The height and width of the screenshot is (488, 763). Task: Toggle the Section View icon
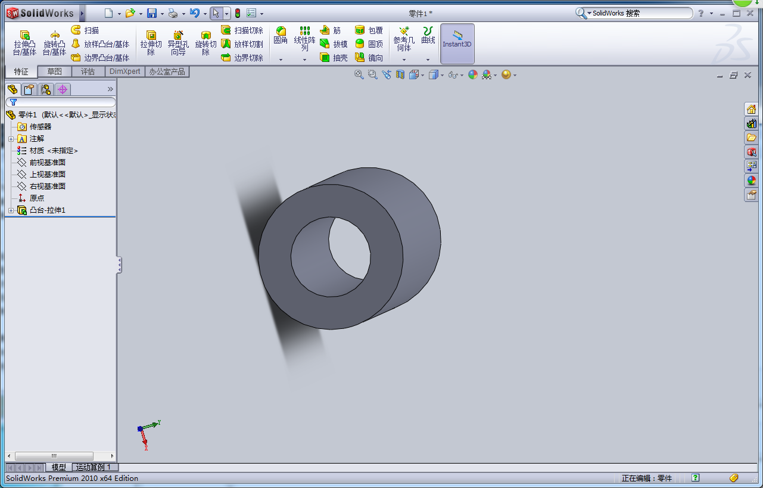pyautogui.click(x=400, y=74)
